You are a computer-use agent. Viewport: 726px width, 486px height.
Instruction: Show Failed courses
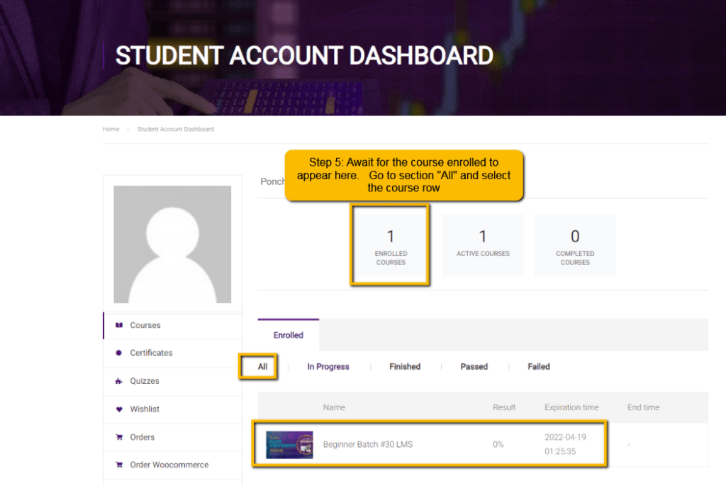(539, 367)
